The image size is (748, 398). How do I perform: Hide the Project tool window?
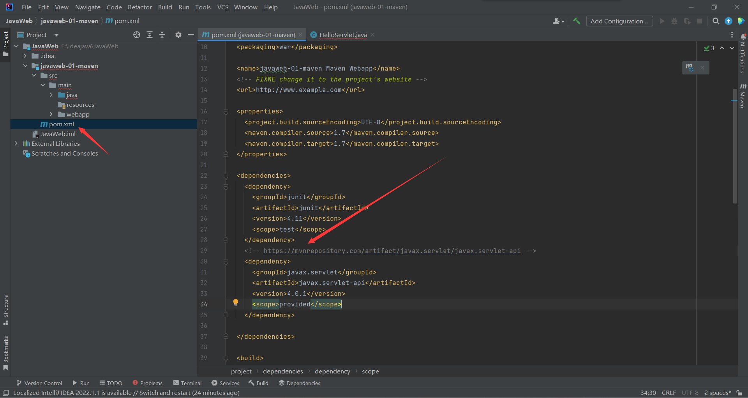[x=191, y=35]
